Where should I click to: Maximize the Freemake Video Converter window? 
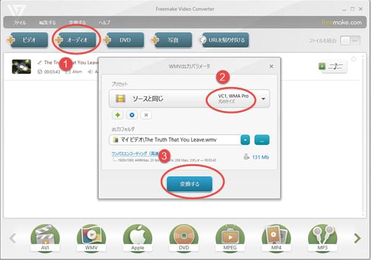pyautogui.click(x=352, y=9)
